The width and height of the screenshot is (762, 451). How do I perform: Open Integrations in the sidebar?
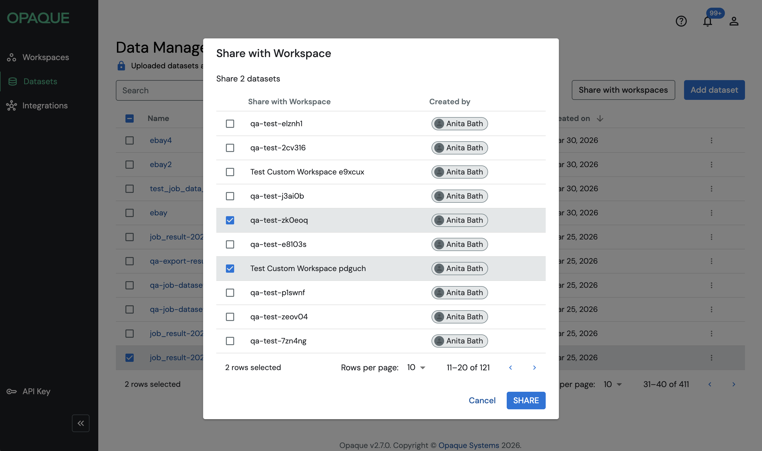[x=45, y=106]
